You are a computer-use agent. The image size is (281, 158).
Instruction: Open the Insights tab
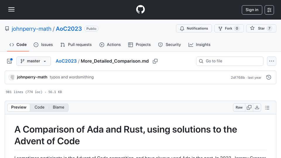pos(199,44)
